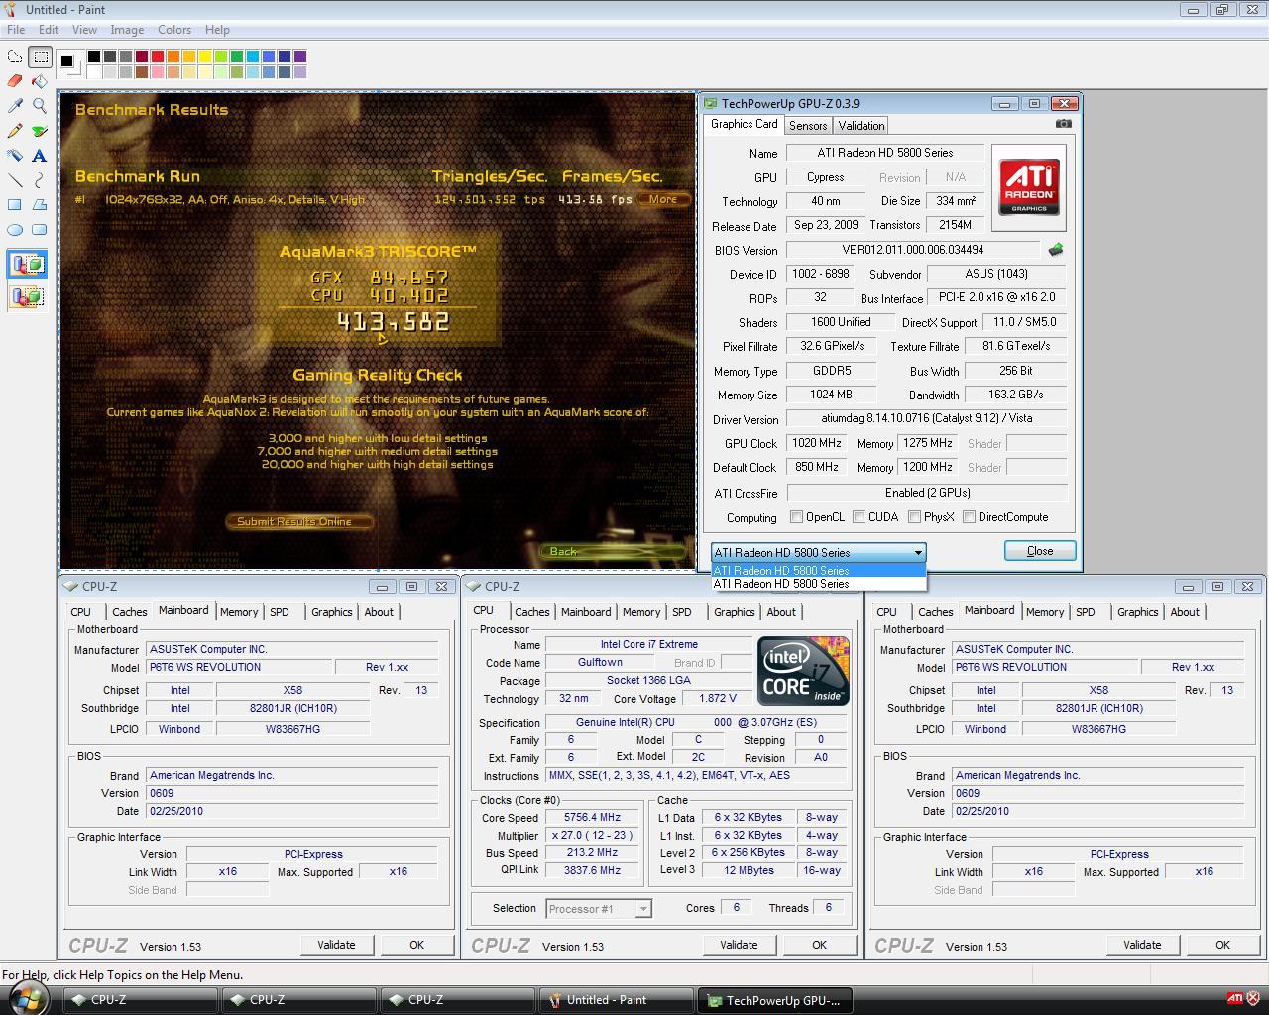Open the Colors menu in Paint

pos(174,30)
